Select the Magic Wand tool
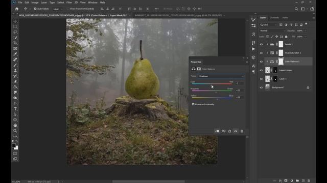Image resolution: width=327 pixels, height=183 pixels. pos(15,38)
